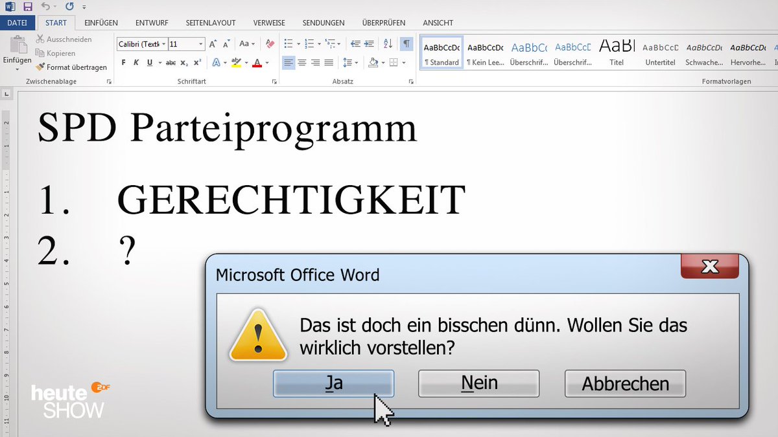Click the SPD Parteiprogramm heading
778x437 pixels.
(227, 129)
